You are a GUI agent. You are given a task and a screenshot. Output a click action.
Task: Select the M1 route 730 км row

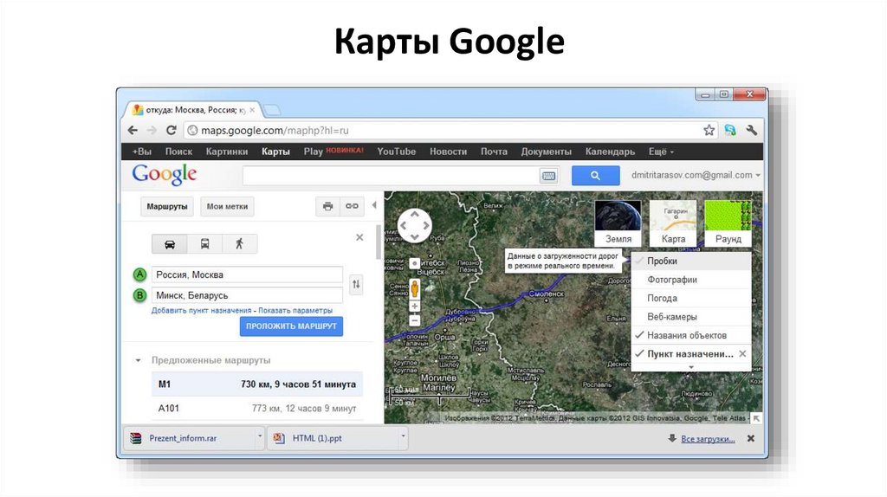(x=257, y=384)
